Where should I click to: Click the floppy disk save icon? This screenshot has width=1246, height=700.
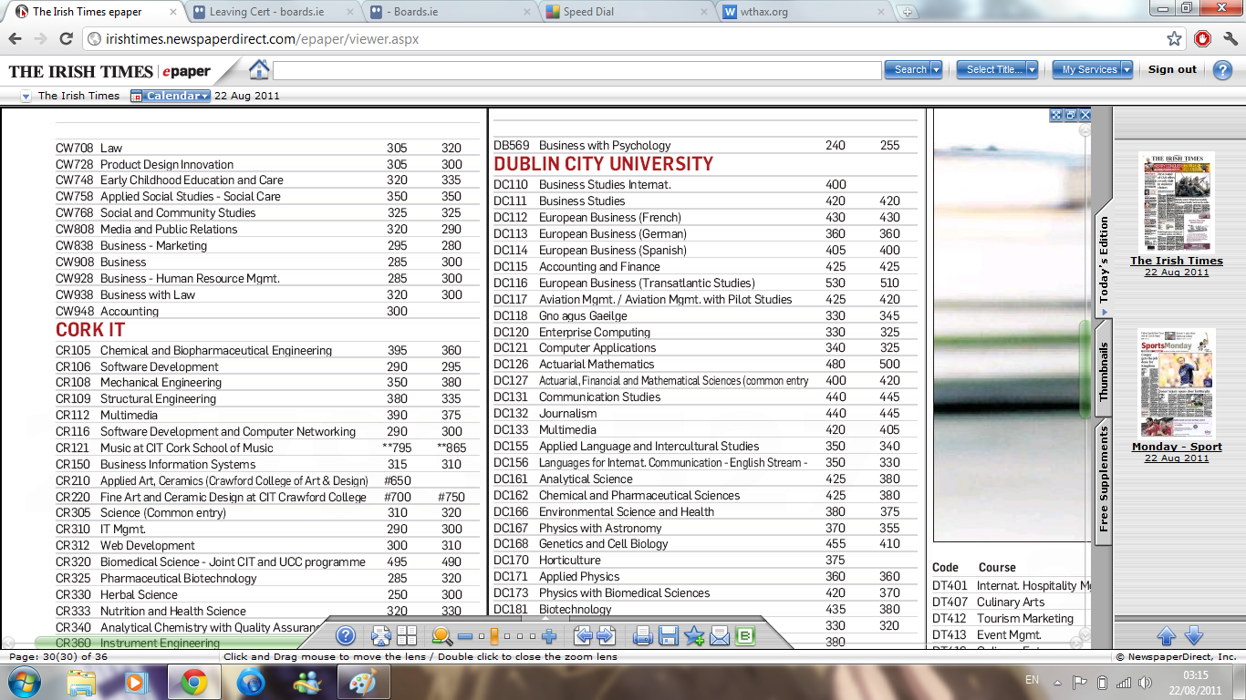[x=669, y=636]
